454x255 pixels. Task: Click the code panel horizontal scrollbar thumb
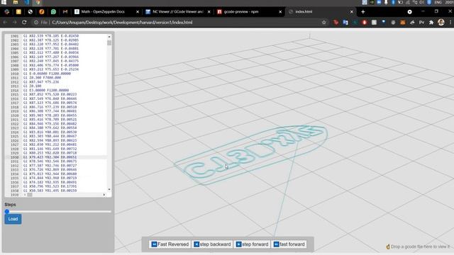point(30,195)
